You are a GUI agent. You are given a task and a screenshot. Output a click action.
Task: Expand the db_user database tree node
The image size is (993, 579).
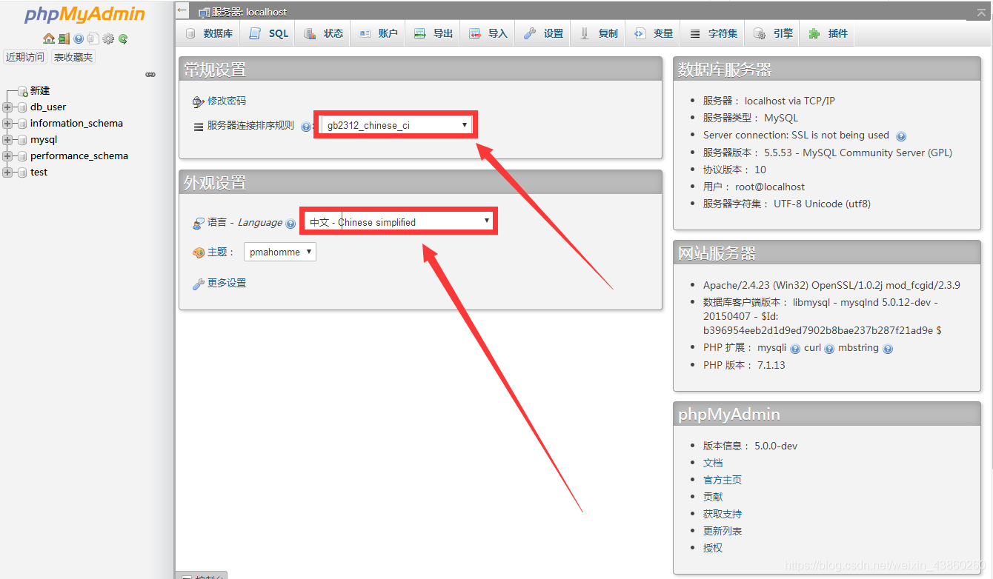[7, 107]
